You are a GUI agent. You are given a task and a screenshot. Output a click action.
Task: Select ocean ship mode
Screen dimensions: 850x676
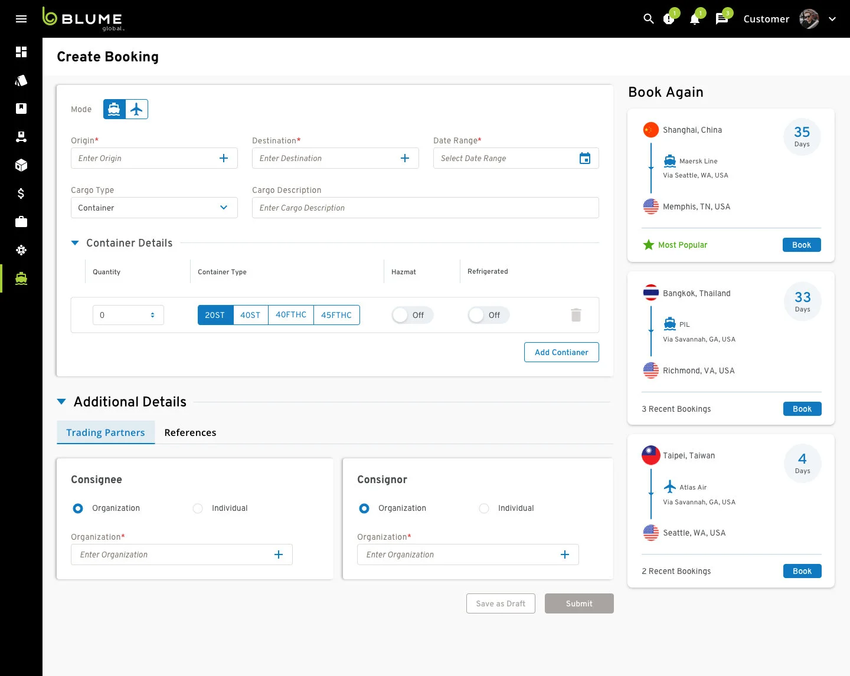point(115,109)
